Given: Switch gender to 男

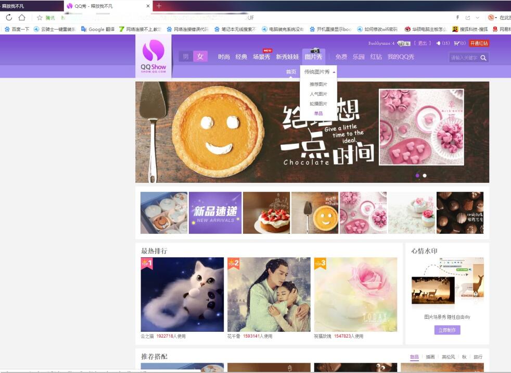Looking at the screenshot, I should coord(186,56).
